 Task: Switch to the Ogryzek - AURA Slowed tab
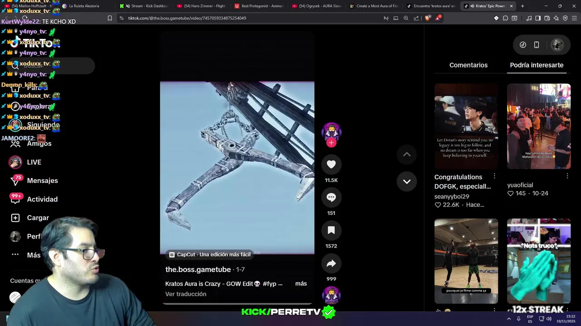[317, 6]
